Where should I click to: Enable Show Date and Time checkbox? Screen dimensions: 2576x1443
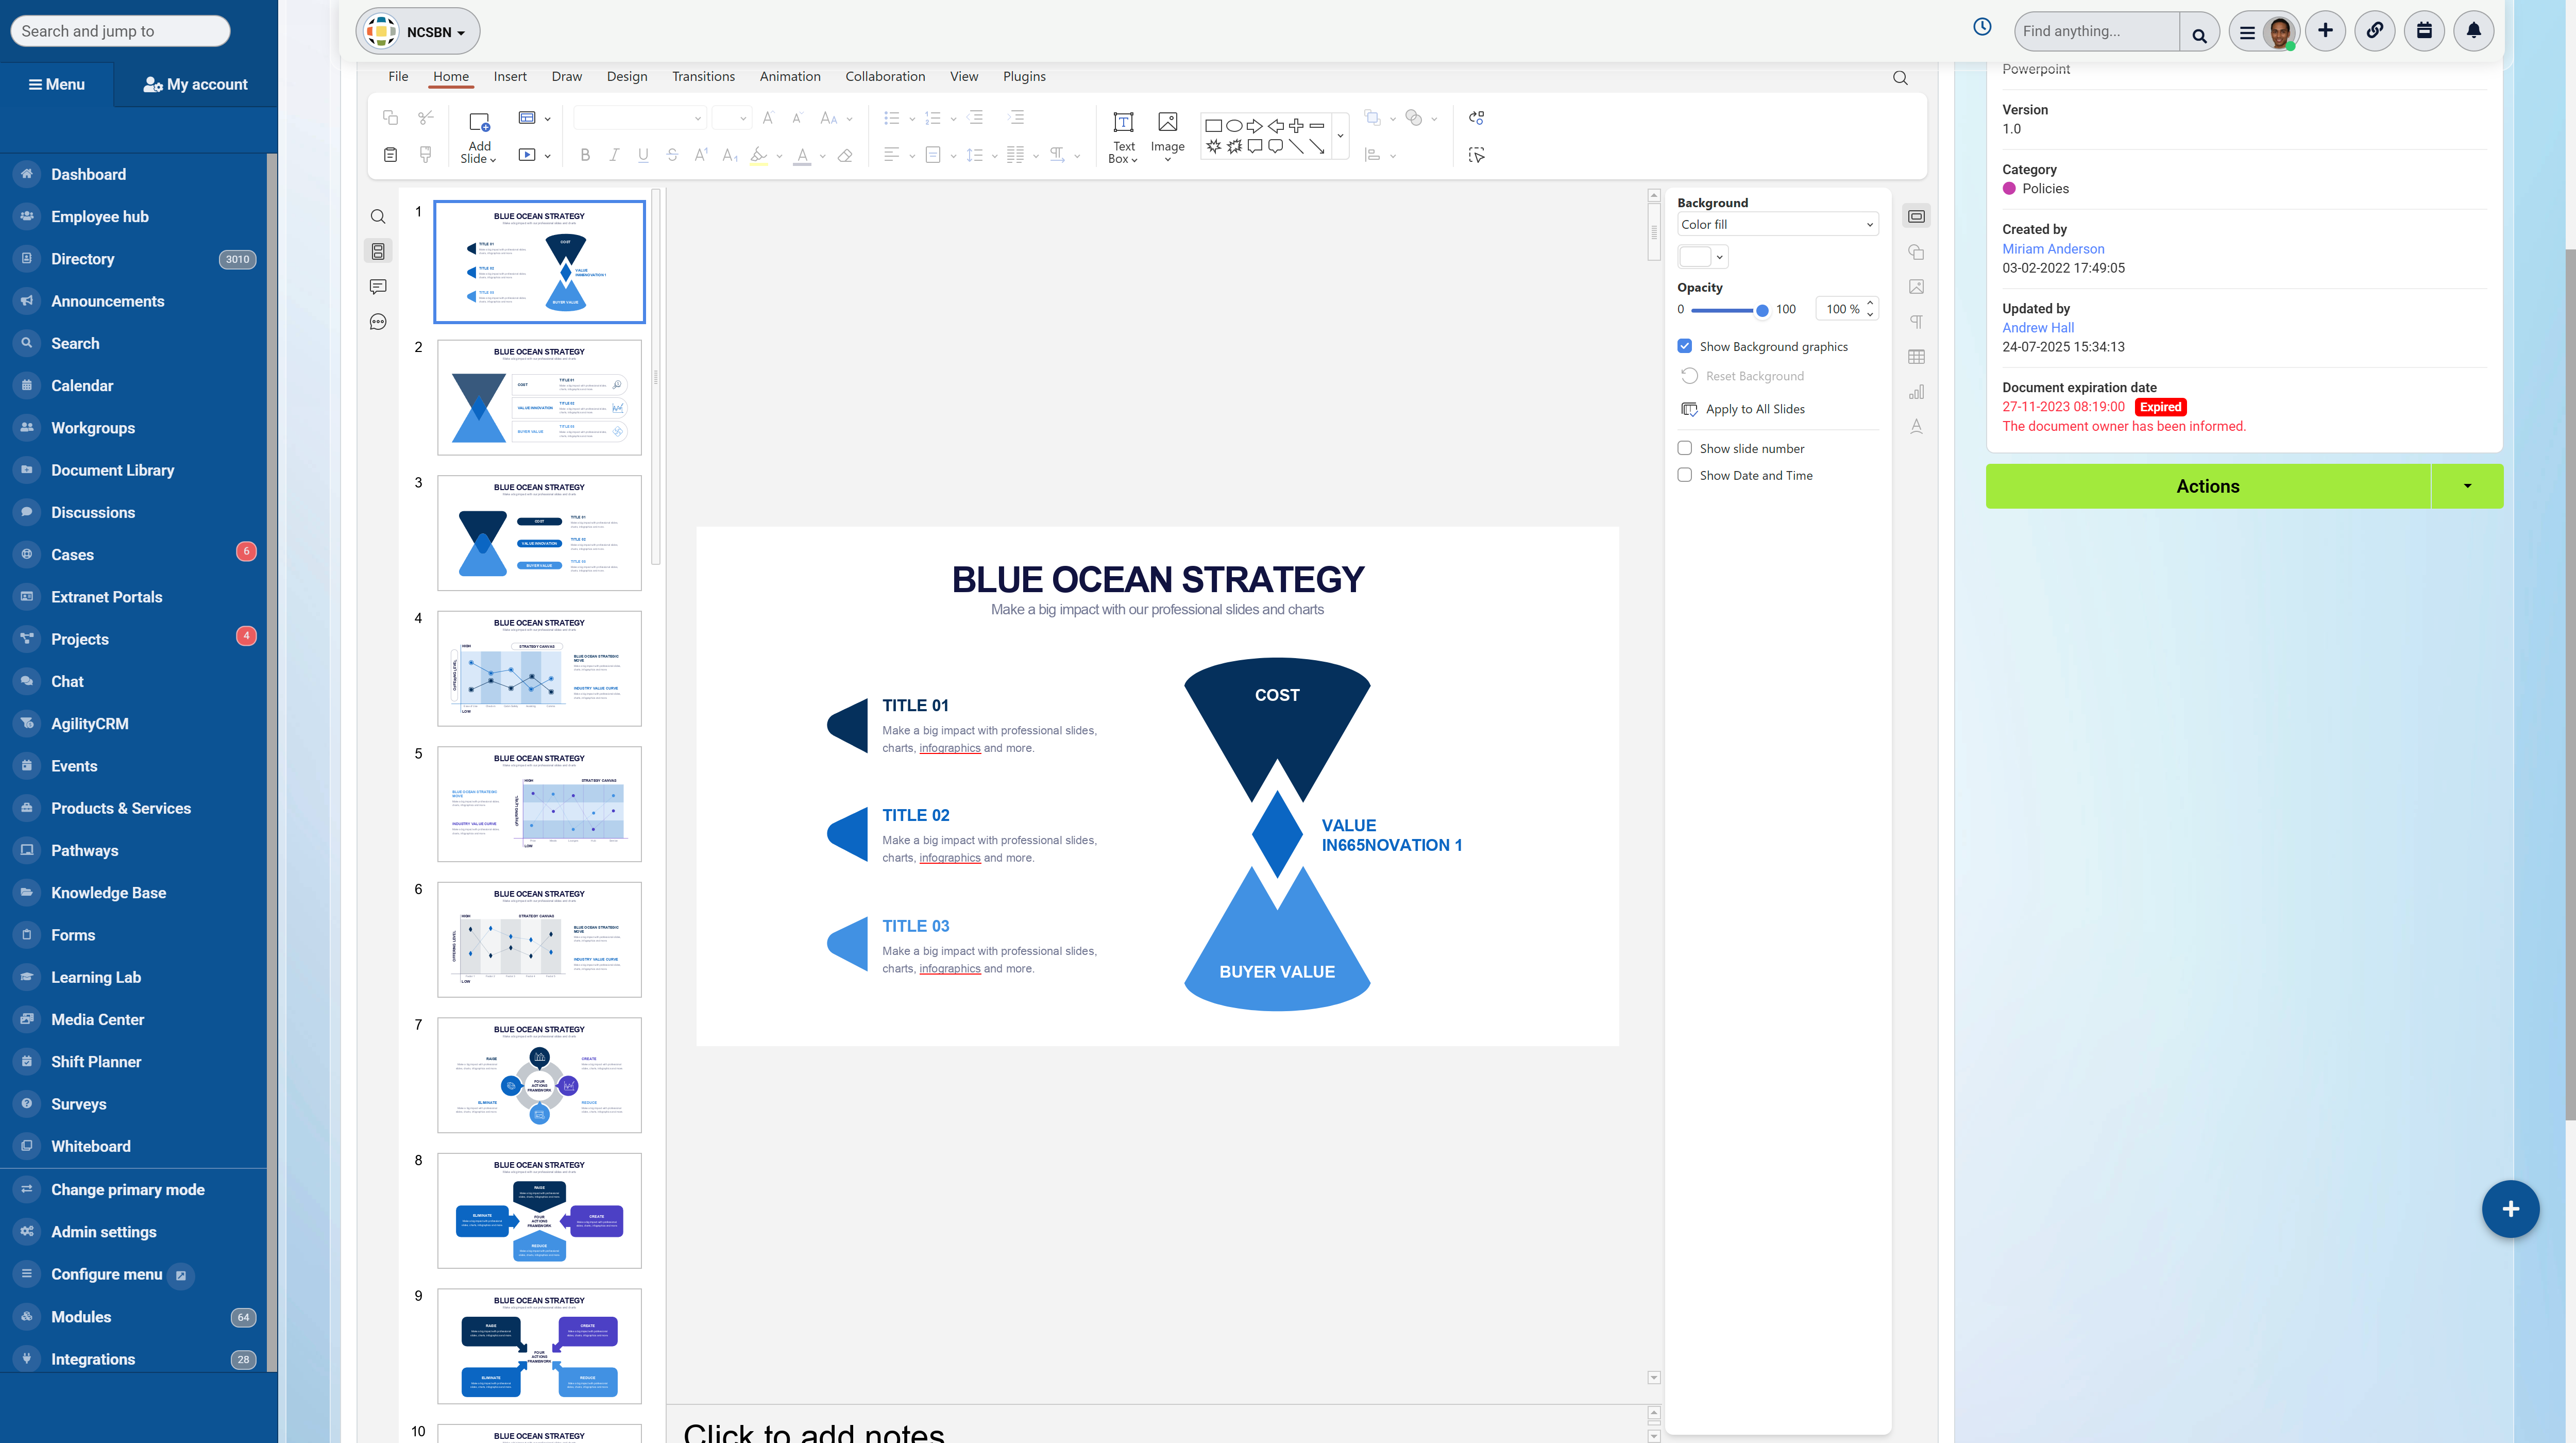[x=1685, y=475]
